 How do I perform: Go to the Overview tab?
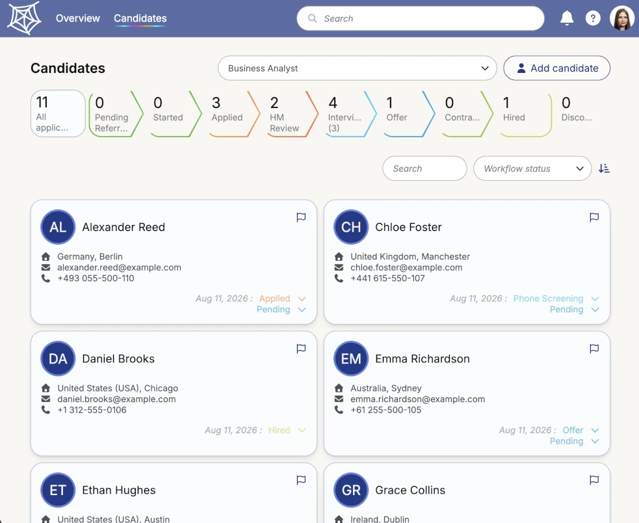tap(78, 18)
